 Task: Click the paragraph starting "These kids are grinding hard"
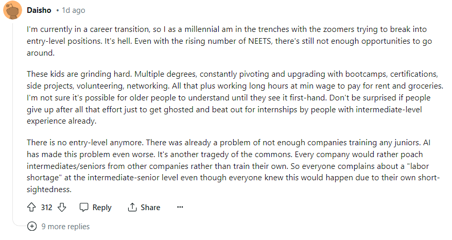tap(227, 97)
